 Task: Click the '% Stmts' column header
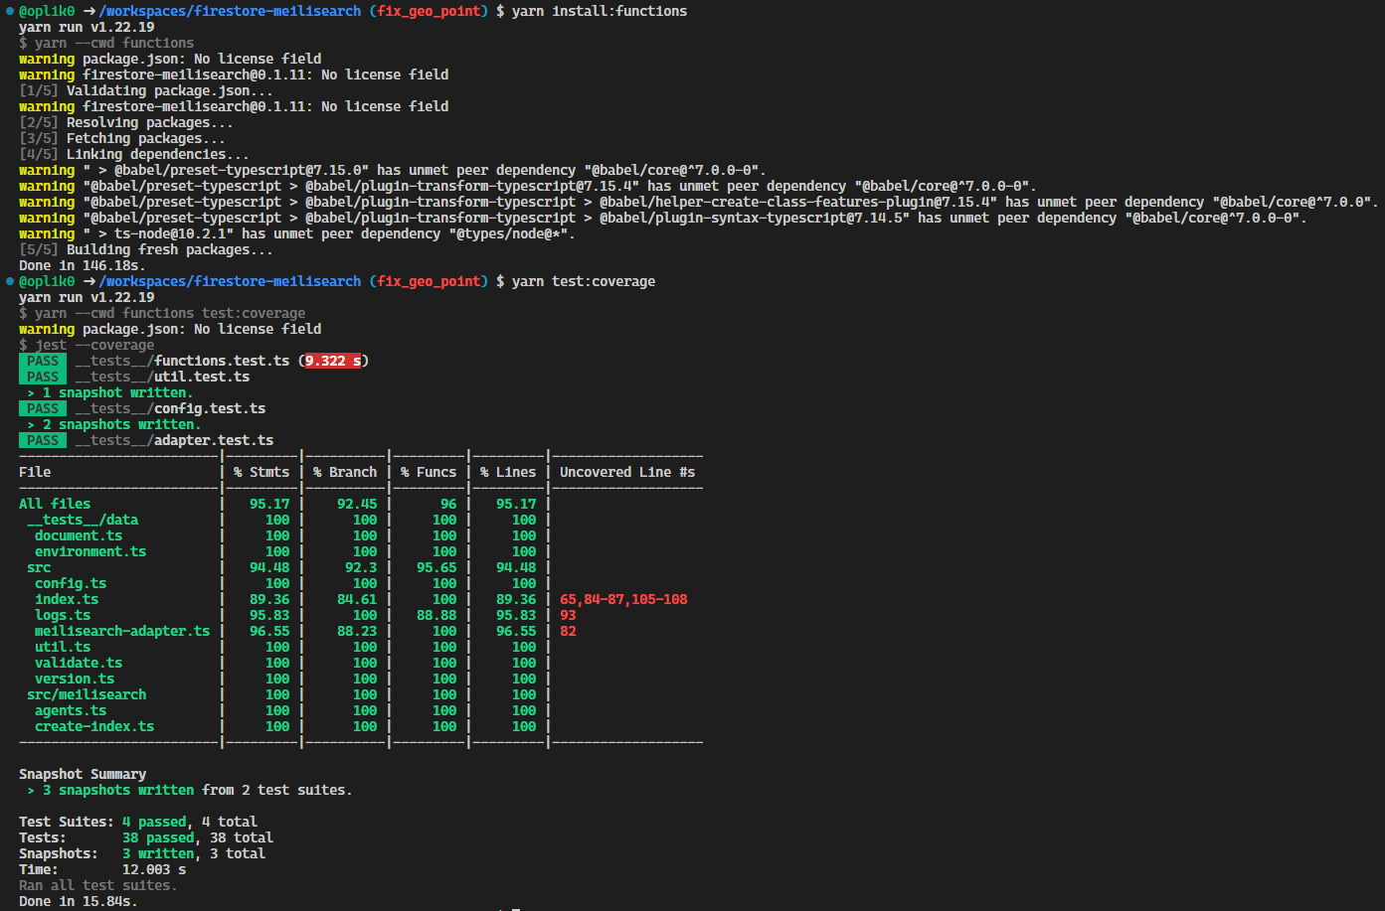261,472
